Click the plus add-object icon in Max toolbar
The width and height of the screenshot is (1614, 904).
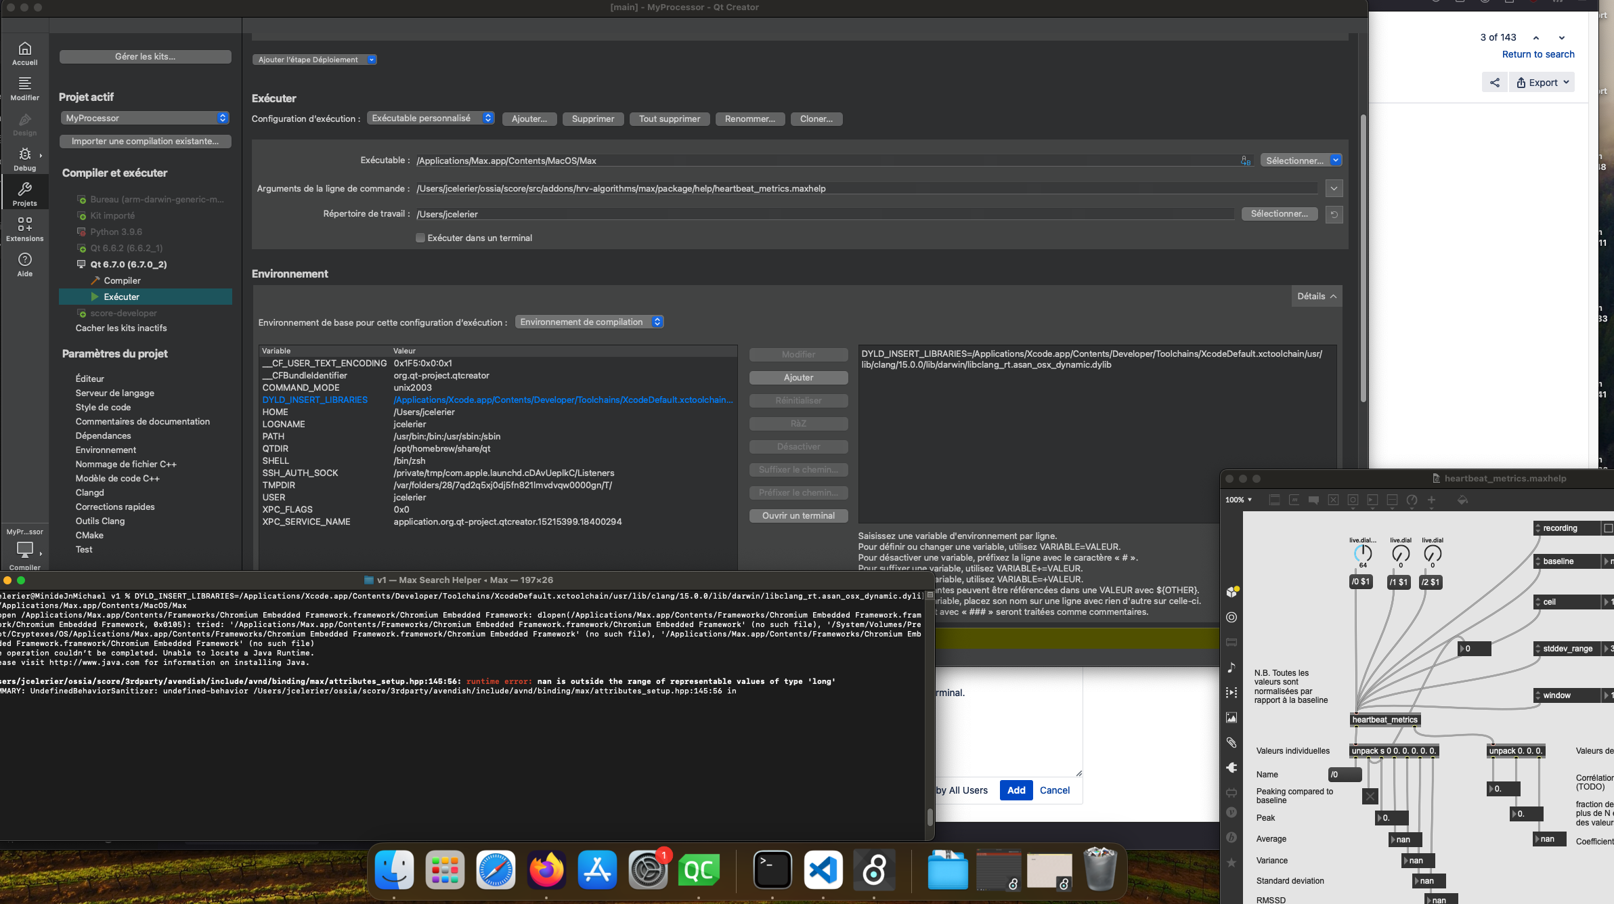(1431, 500)
